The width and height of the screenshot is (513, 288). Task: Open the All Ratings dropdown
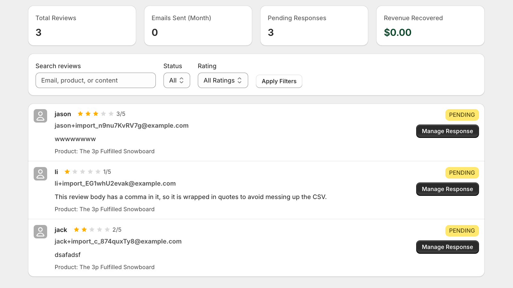[x=223, y=80]
